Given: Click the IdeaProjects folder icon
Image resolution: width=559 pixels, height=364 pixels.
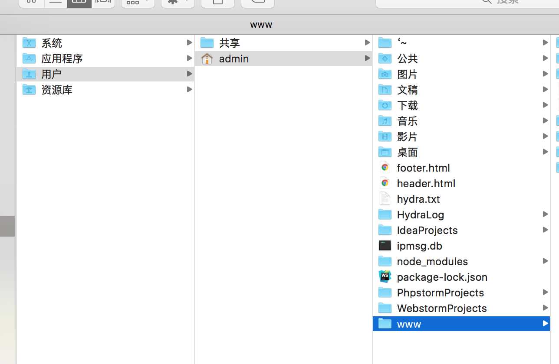Looking at the screenshot, I should tap(385, 230).
